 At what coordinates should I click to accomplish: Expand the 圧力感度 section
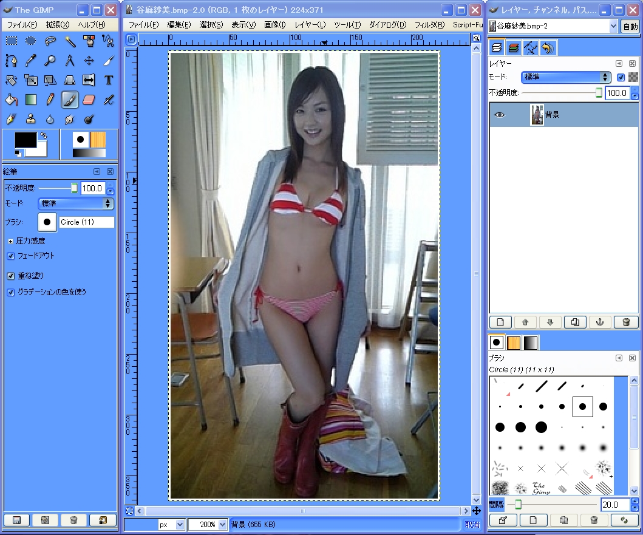tap(10, 241)
